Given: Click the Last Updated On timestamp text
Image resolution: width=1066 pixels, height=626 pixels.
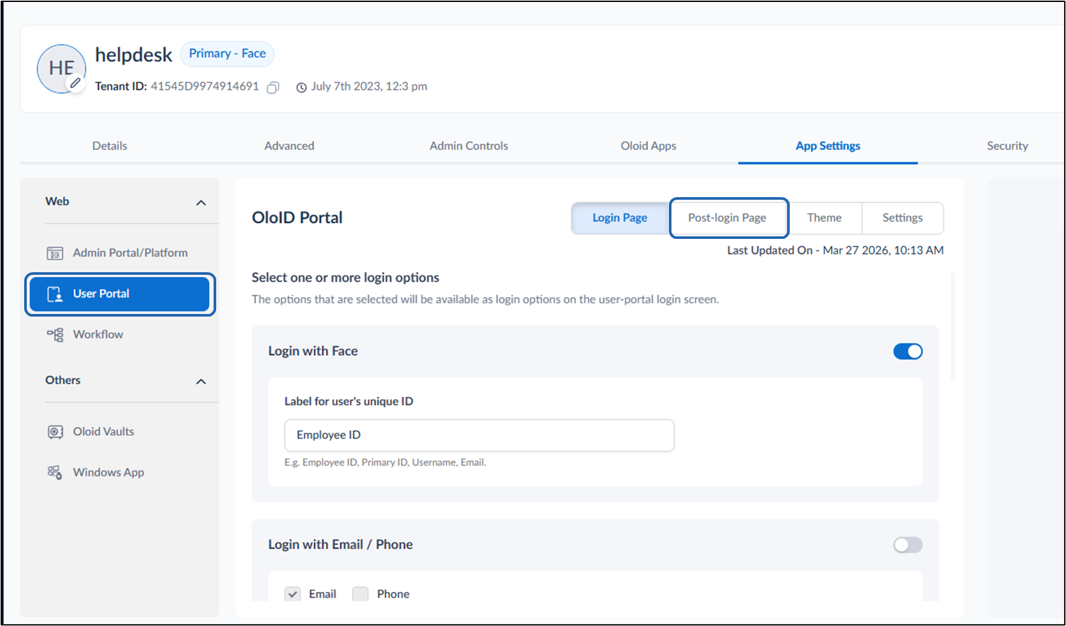Looking at the screenshot, I should 835,251.
